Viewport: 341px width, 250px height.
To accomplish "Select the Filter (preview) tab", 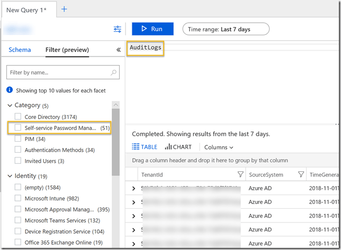I will [x=67, y=50].
